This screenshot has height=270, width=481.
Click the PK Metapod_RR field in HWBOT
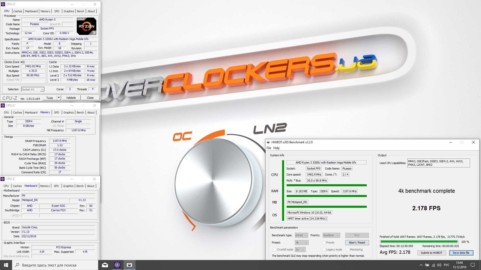point(297,202)
